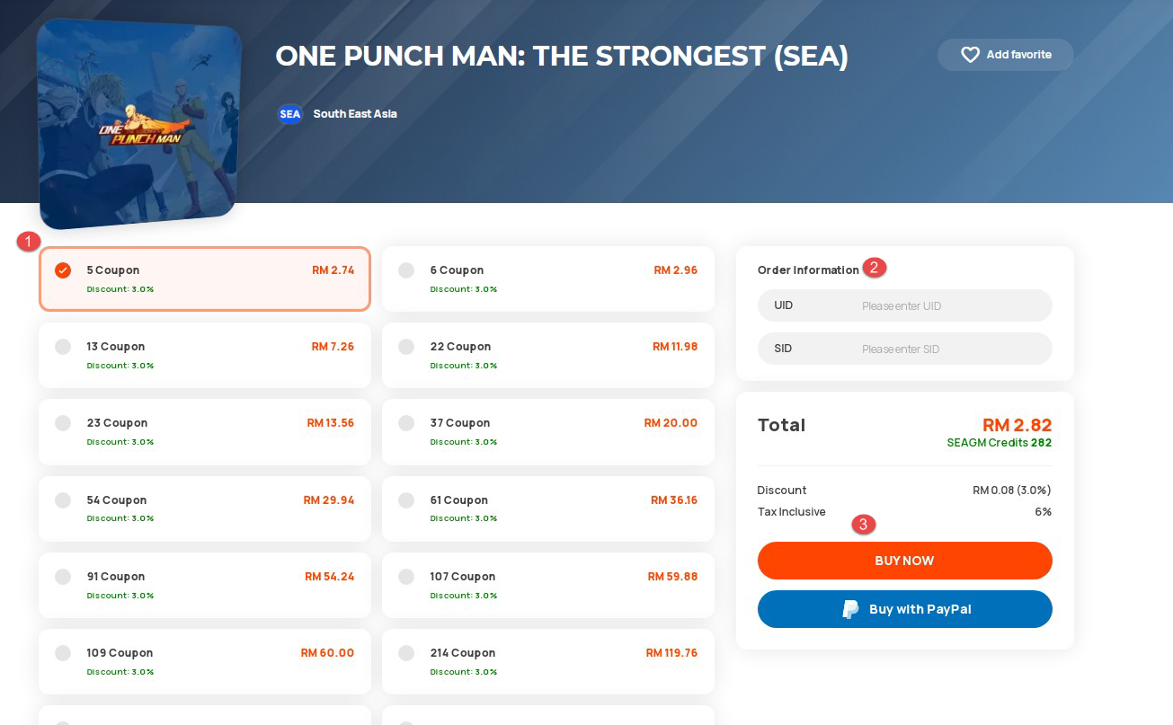Click the heart icon beside Add favorite

point(970,55)
